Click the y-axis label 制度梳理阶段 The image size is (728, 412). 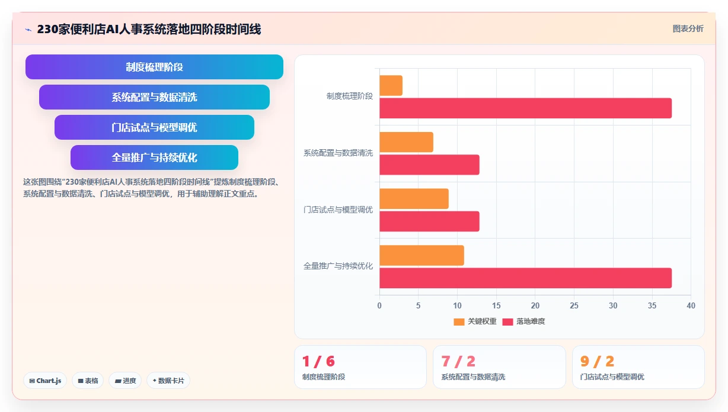350,96
